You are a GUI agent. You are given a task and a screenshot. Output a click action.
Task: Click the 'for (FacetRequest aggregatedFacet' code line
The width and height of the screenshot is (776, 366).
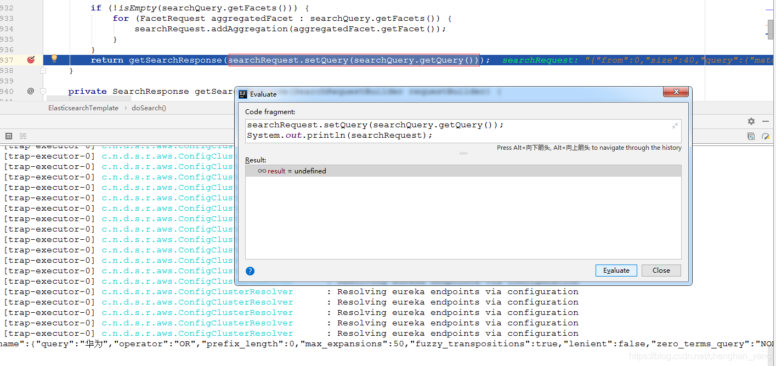282,18
